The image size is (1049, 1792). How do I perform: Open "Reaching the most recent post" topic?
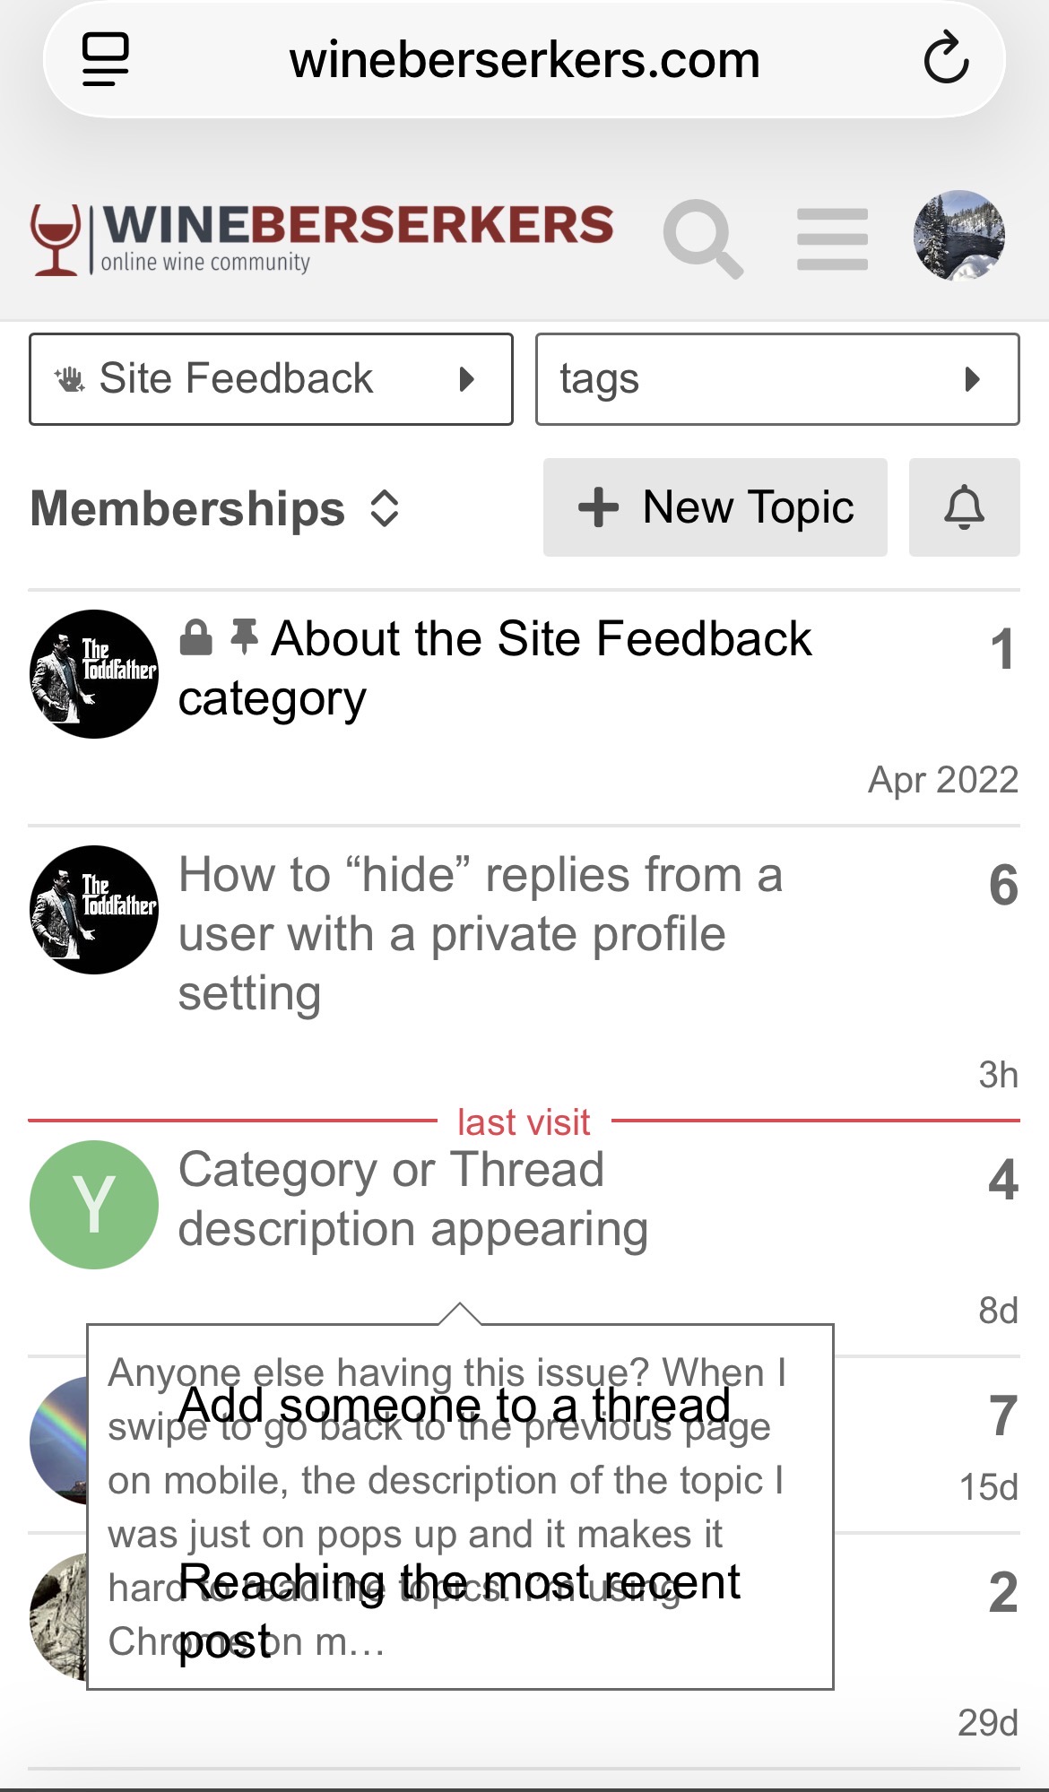[459, 1581]
